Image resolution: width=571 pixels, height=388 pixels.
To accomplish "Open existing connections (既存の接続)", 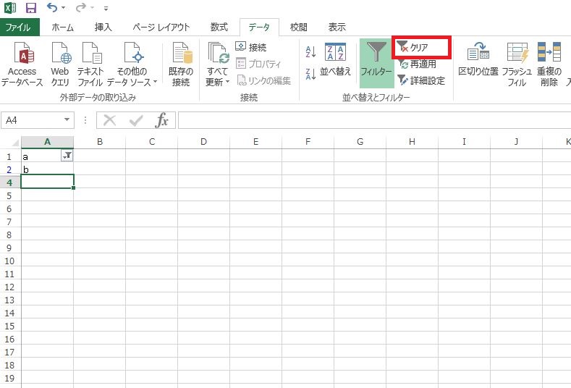I will click(x=180, y=64).
